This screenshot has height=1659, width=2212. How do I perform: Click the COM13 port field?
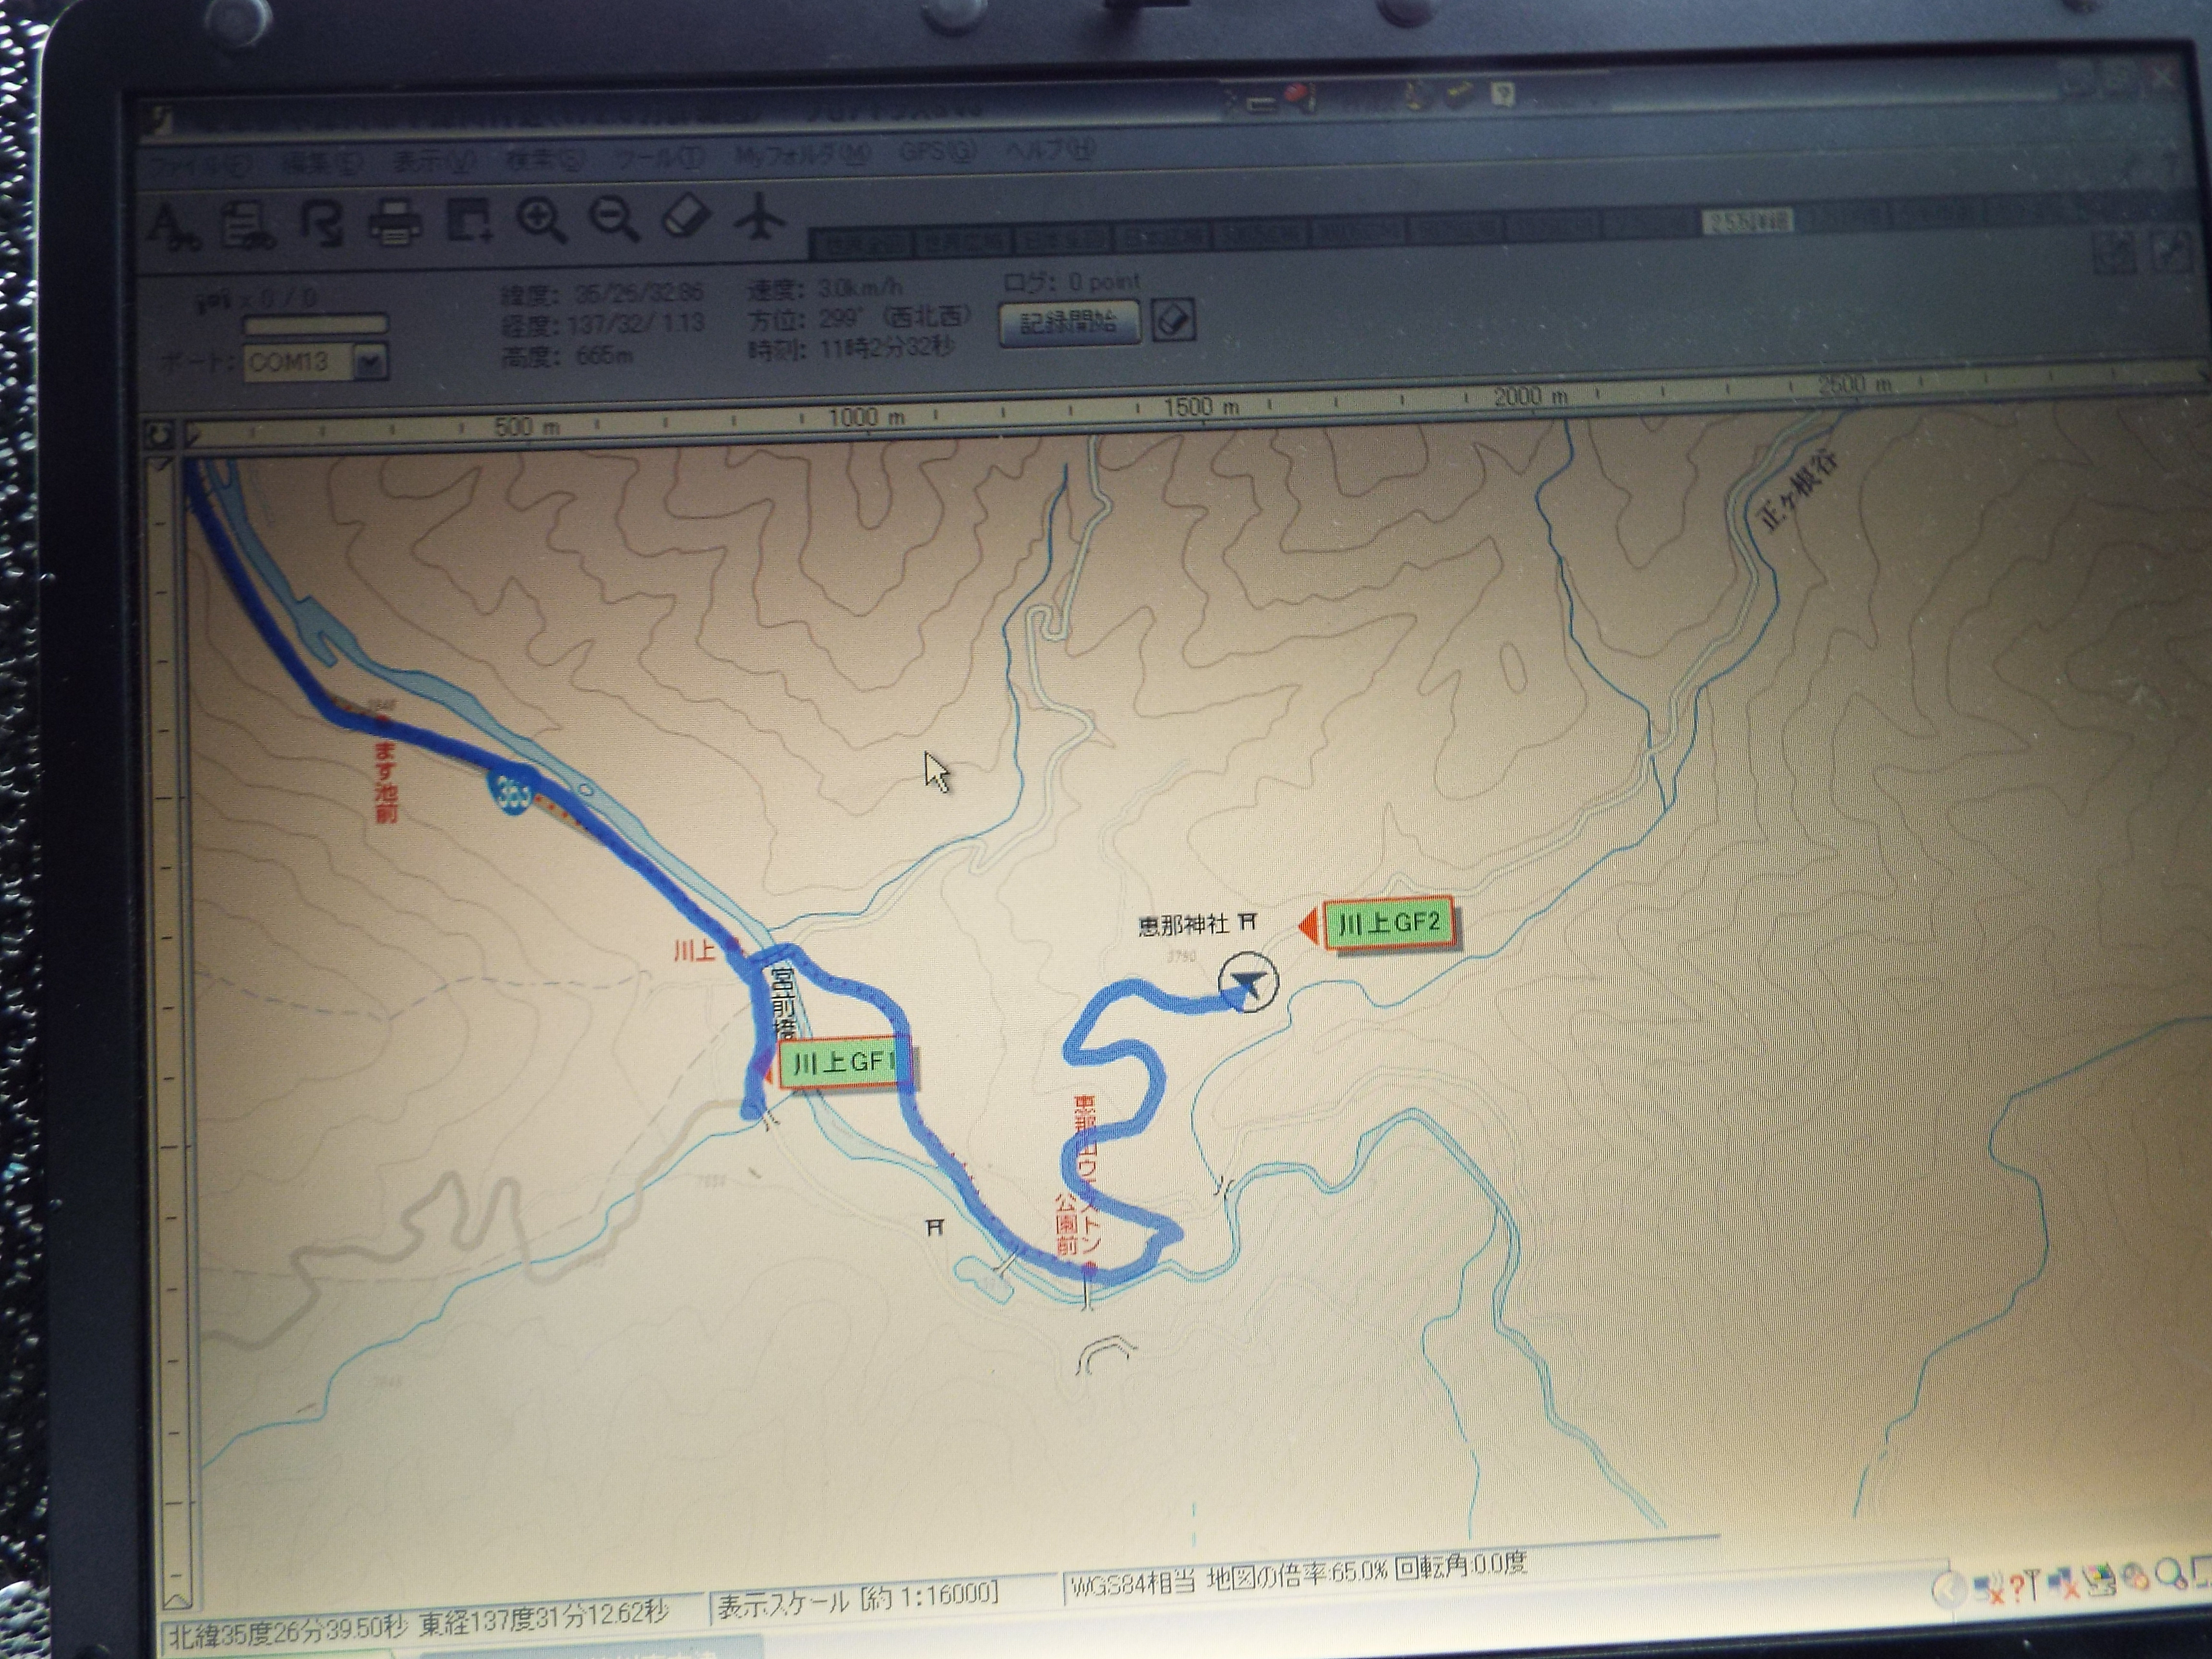(x=297, y=362)
